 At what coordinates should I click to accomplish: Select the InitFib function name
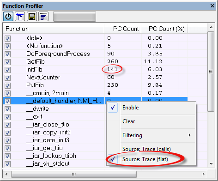tap(34, 70)
